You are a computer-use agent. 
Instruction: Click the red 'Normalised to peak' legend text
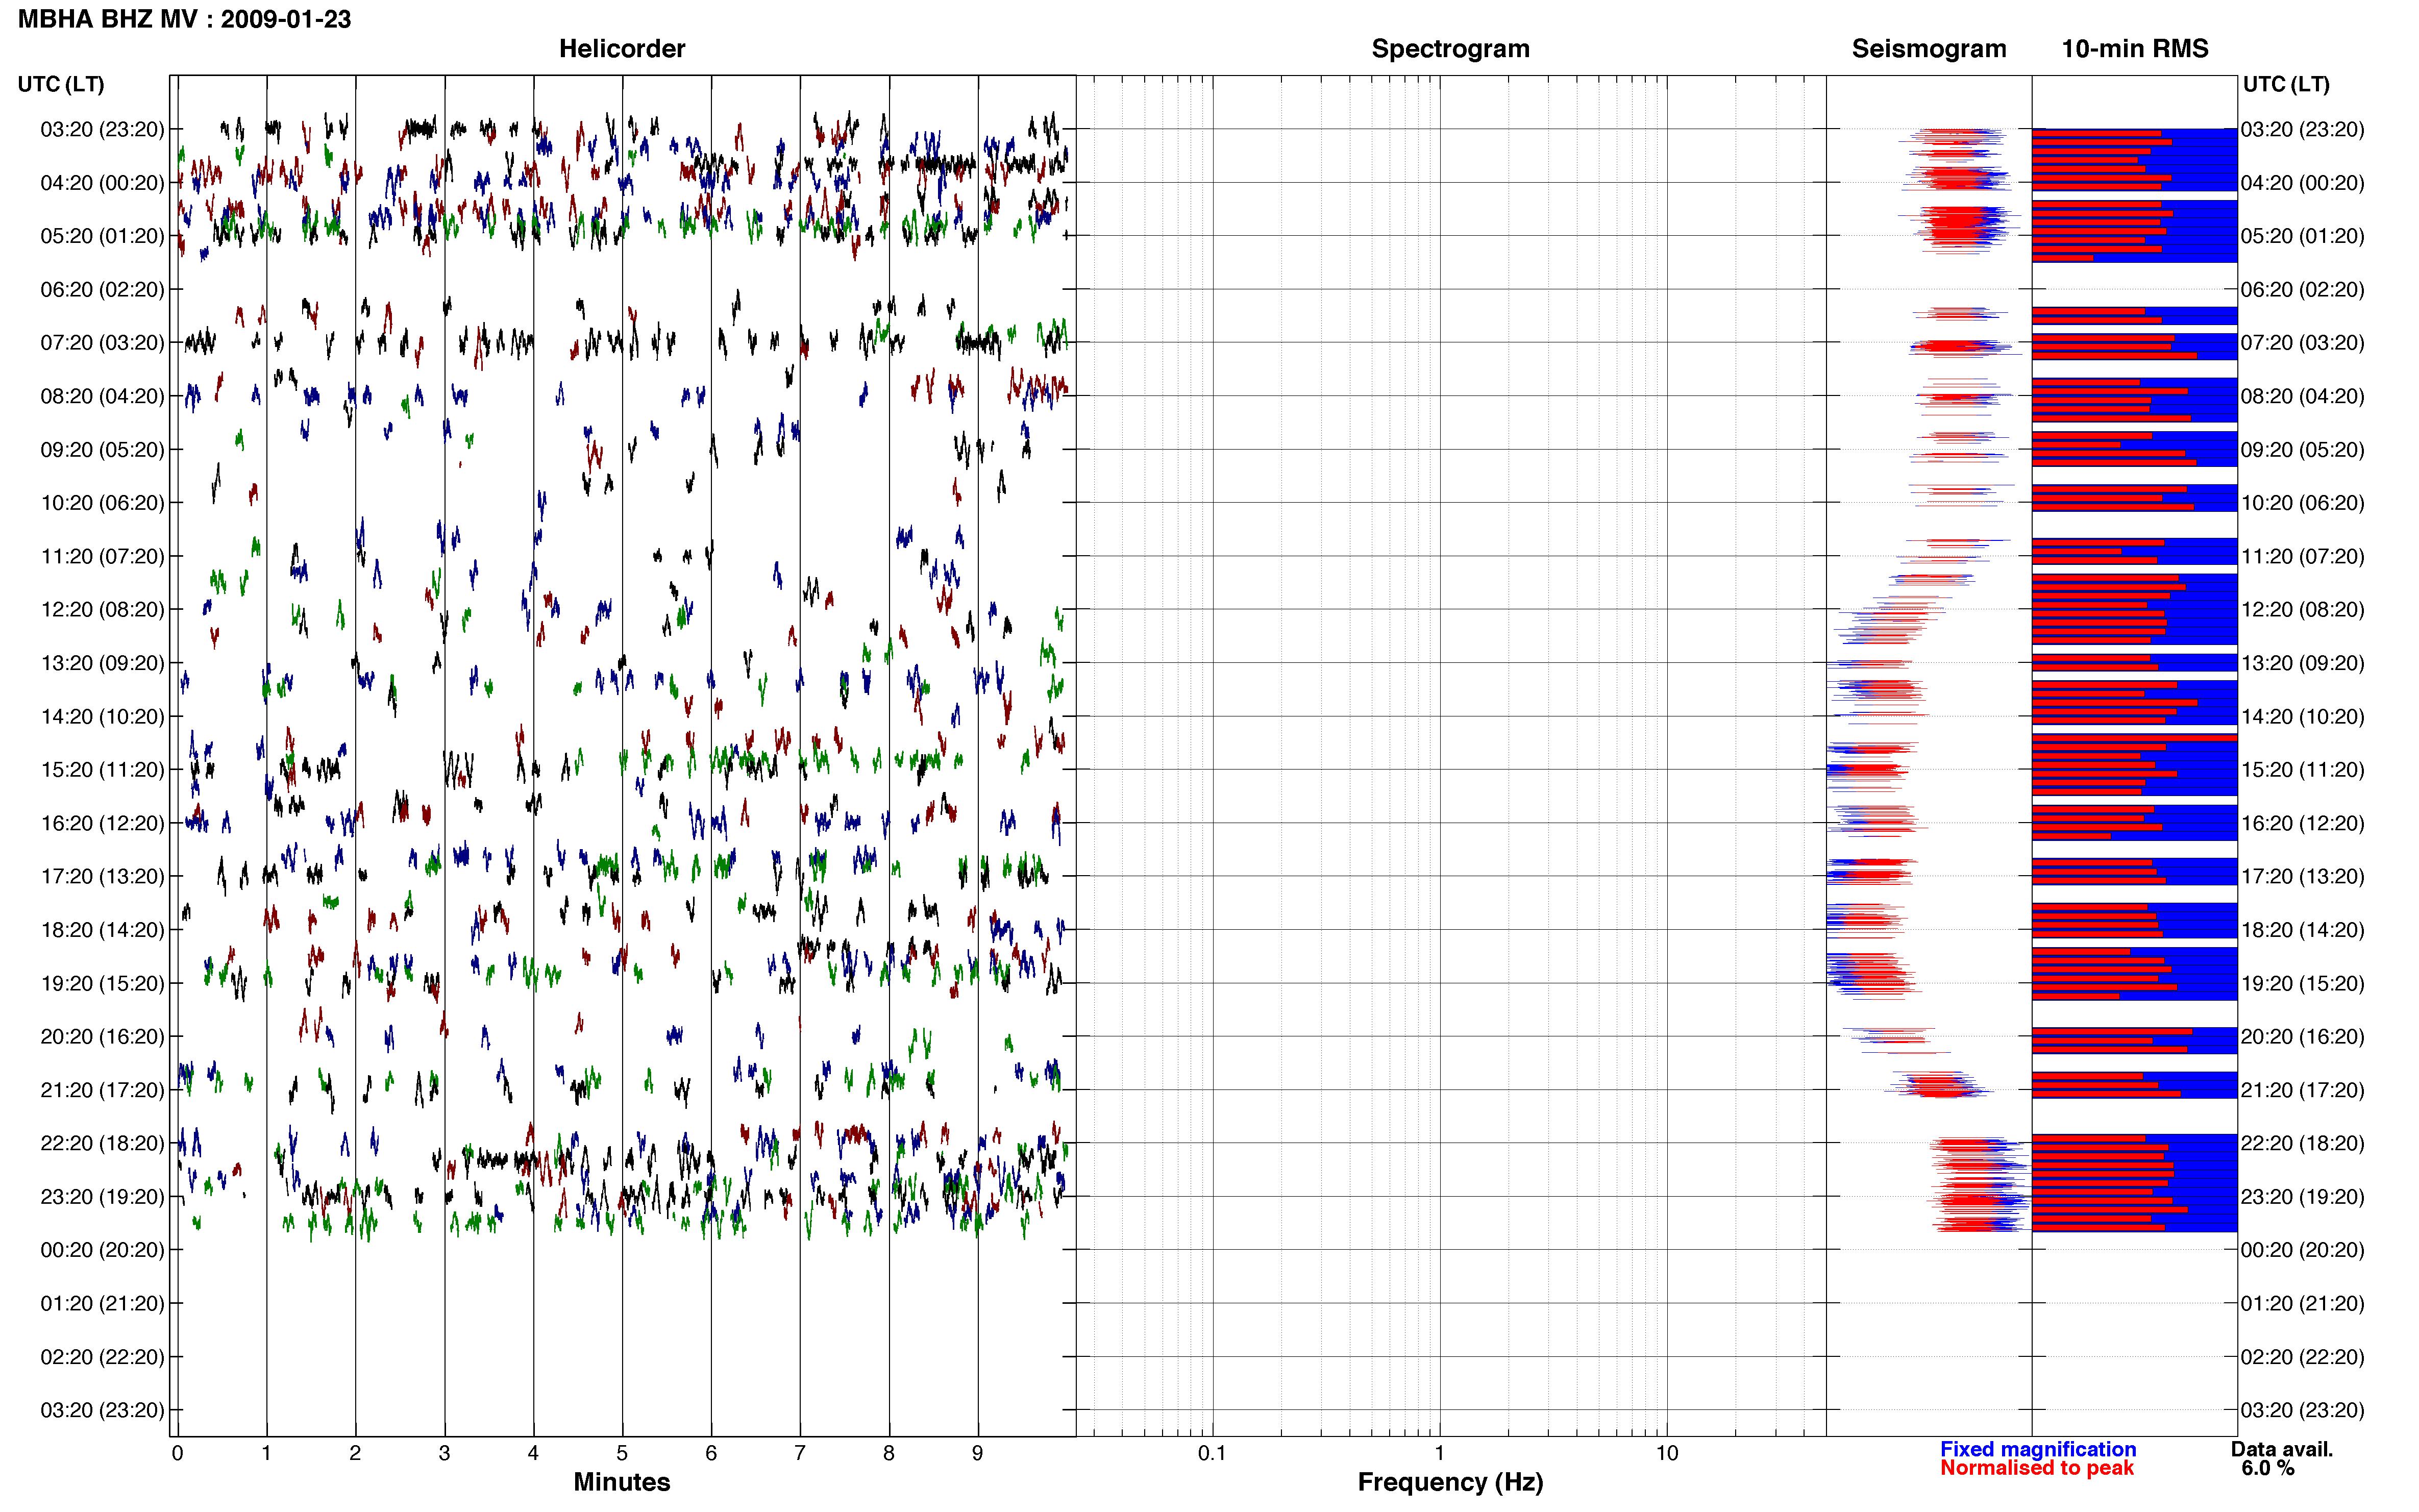(x=2037, y=1468)
